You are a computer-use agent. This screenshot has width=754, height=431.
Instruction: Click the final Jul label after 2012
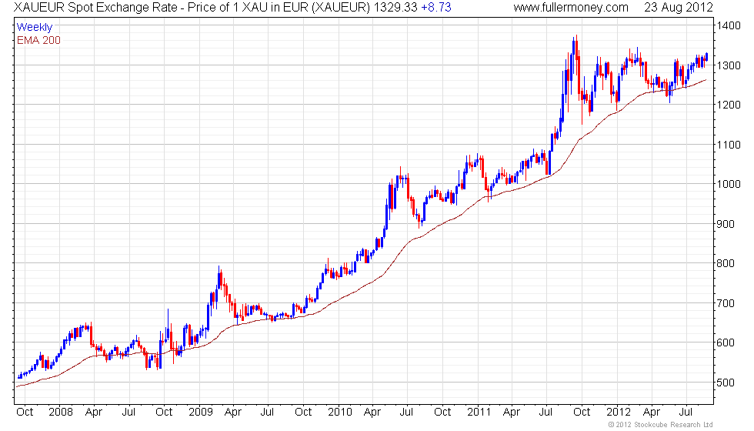click(686, 413)
